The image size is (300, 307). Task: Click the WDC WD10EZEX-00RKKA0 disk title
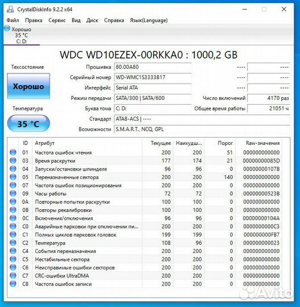149,55
